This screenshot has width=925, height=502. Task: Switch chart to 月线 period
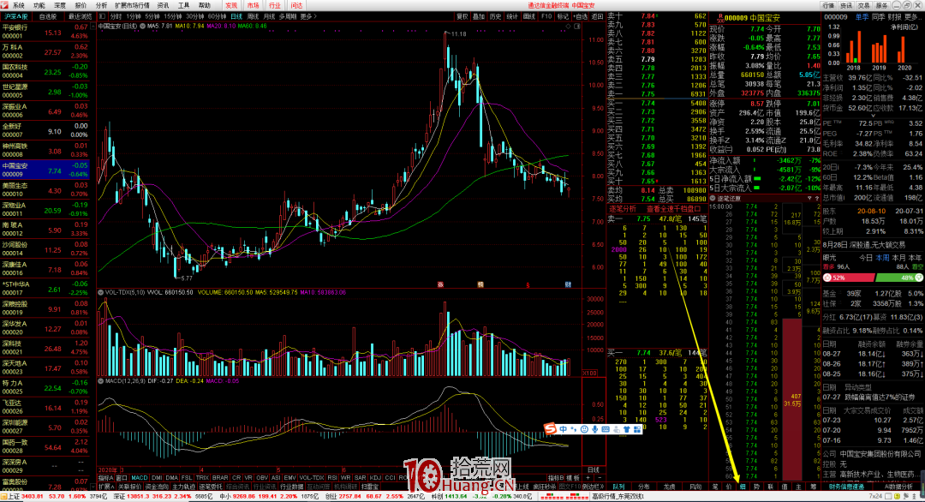click(x=269, y=16)
